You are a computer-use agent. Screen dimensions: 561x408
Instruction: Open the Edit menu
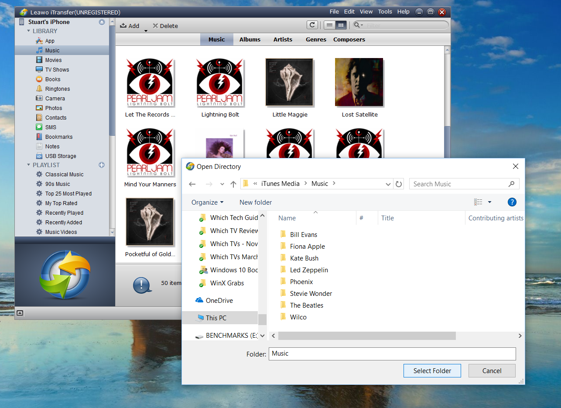point(349,12)
